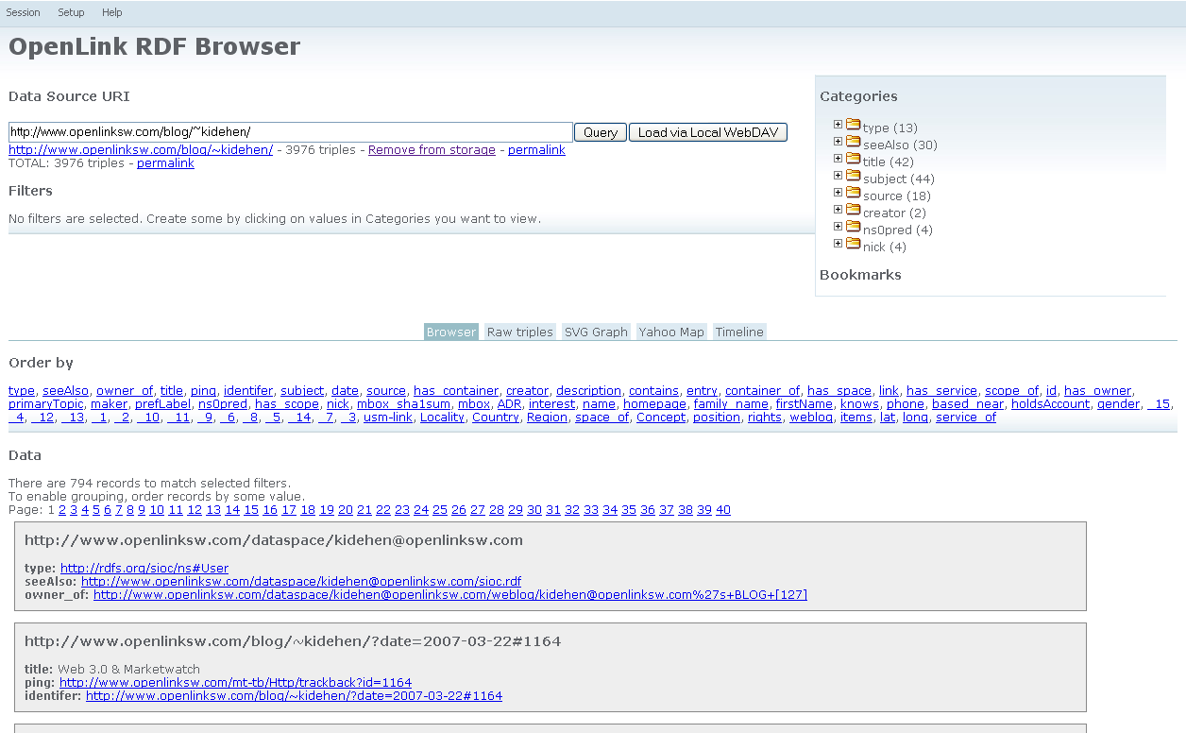Click the kidehen@openlinksw.com dataspace record heading

click(274, 540)
